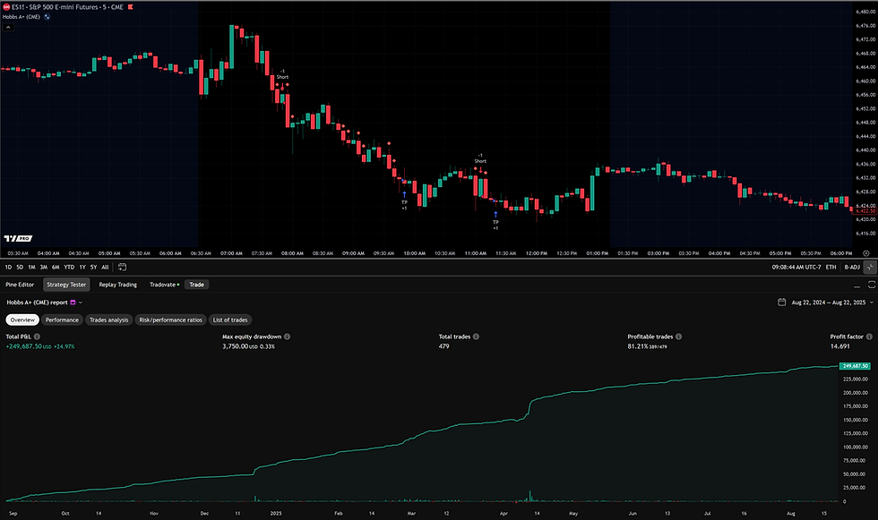Open time axis settings gear icon
This screenshot has height=520, width=878.
(866, 253)
